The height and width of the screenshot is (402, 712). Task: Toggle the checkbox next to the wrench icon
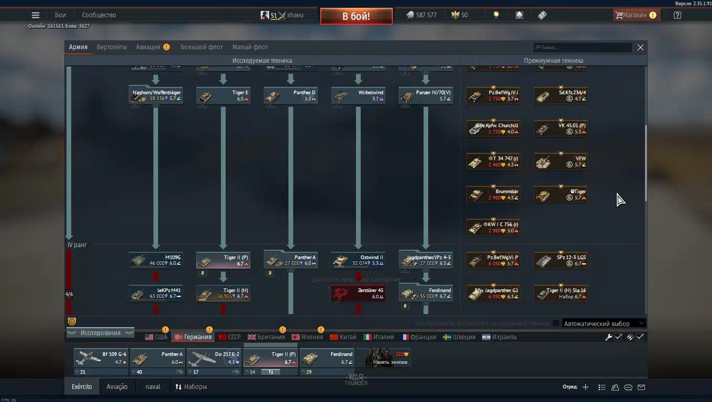pos(618,337)
